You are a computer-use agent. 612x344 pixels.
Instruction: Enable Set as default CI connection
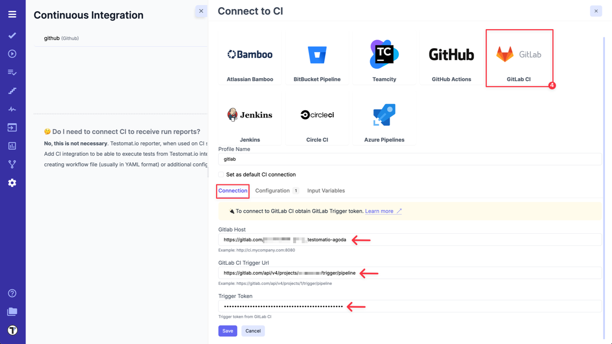[221, 174]
